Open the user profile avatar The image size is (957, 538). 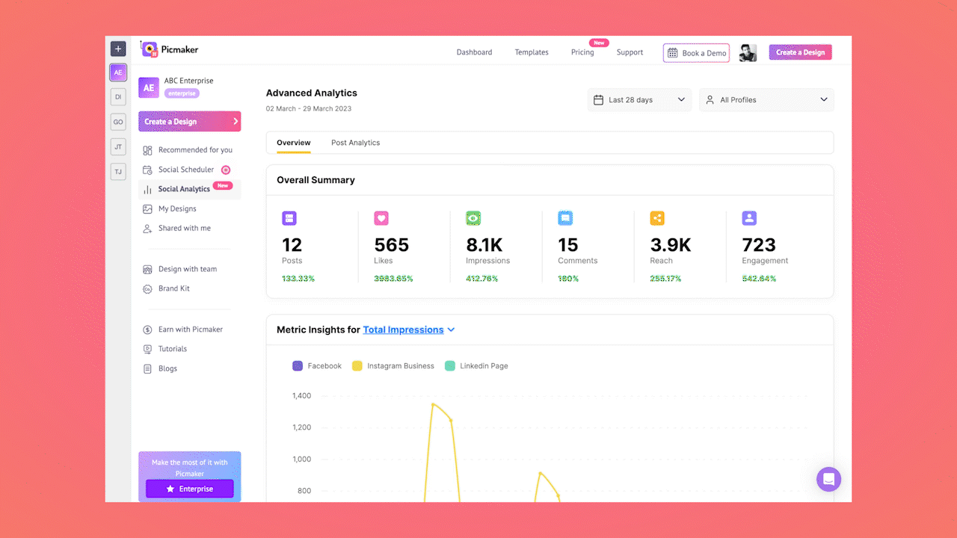tap(748, 52)
